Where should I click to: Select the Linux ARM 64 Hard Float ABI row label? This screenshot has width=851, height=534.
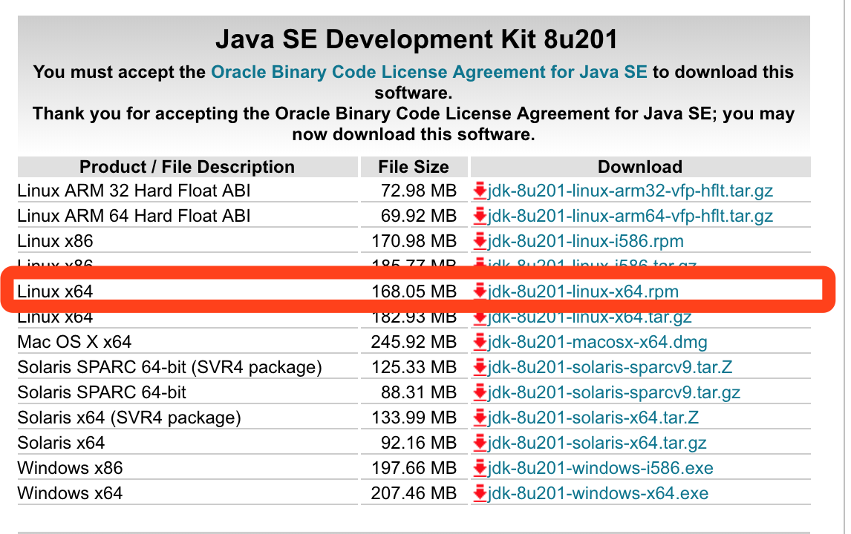point(134,216)
